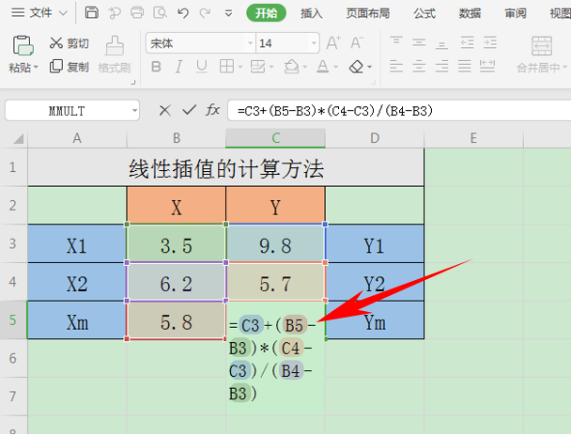Align text to top of cell
Image resolution: width=571 pixels, height=436 pixels.
(396, 42)
